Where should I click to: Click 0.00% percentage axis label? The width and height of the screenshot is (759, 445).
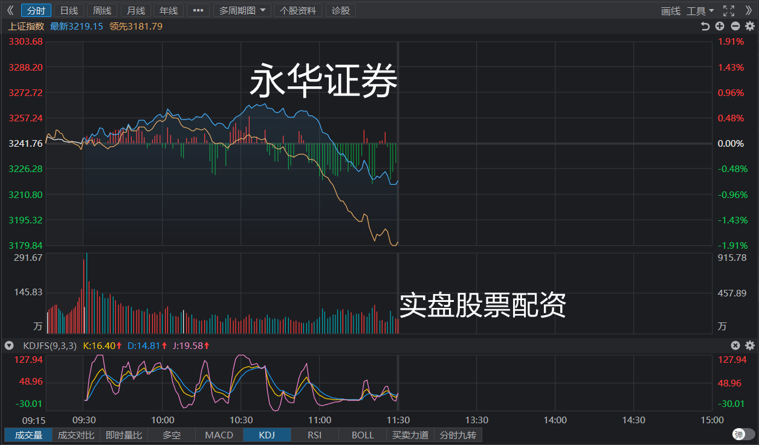[731, 144]
